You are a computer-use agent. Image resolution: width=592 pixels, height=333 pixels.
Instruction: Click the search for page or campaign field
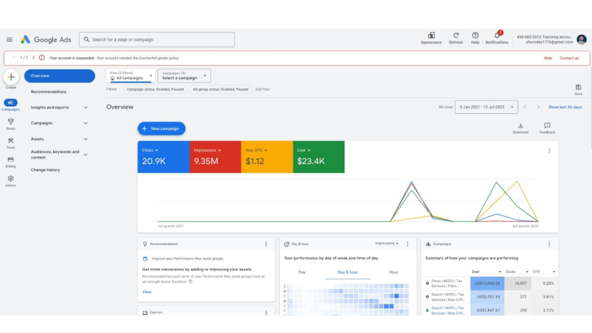[x=157, y=40]
